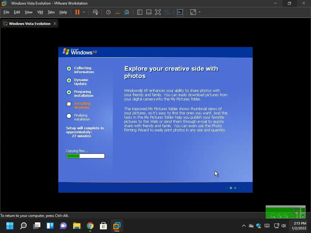This screenshot has width=311, height=233.
Task: Click the 'Explore your creative side' heading
Action: (171, 72)
